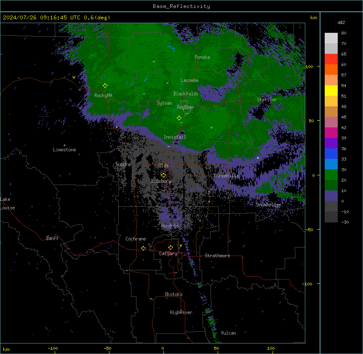Click the white plus marker northwest of Drumheller
The image size is (363, 354).
coord(258,158)
